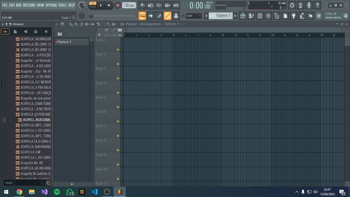Open the touch controller icon
This screenshot has width=350, height=197.
310,16
